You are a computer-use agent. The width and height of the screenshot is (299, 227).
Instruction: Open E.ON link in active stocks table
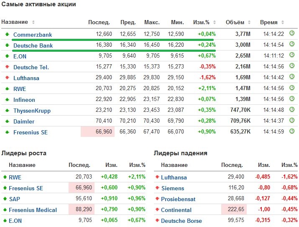(20, 56)
